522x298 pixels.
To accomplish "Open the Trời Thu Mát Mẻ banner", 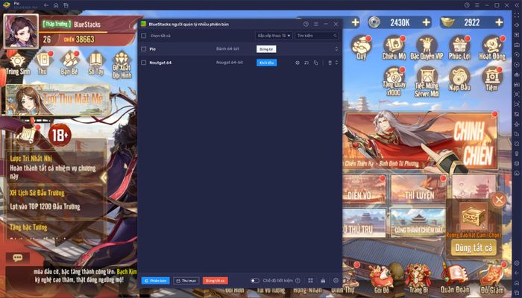I will click(57, 99).
